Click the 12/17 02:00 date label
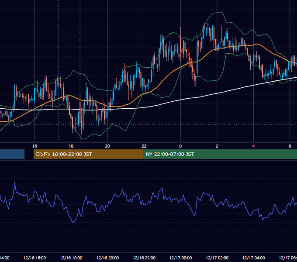This screenshot has width=297, height=262. 217,258
